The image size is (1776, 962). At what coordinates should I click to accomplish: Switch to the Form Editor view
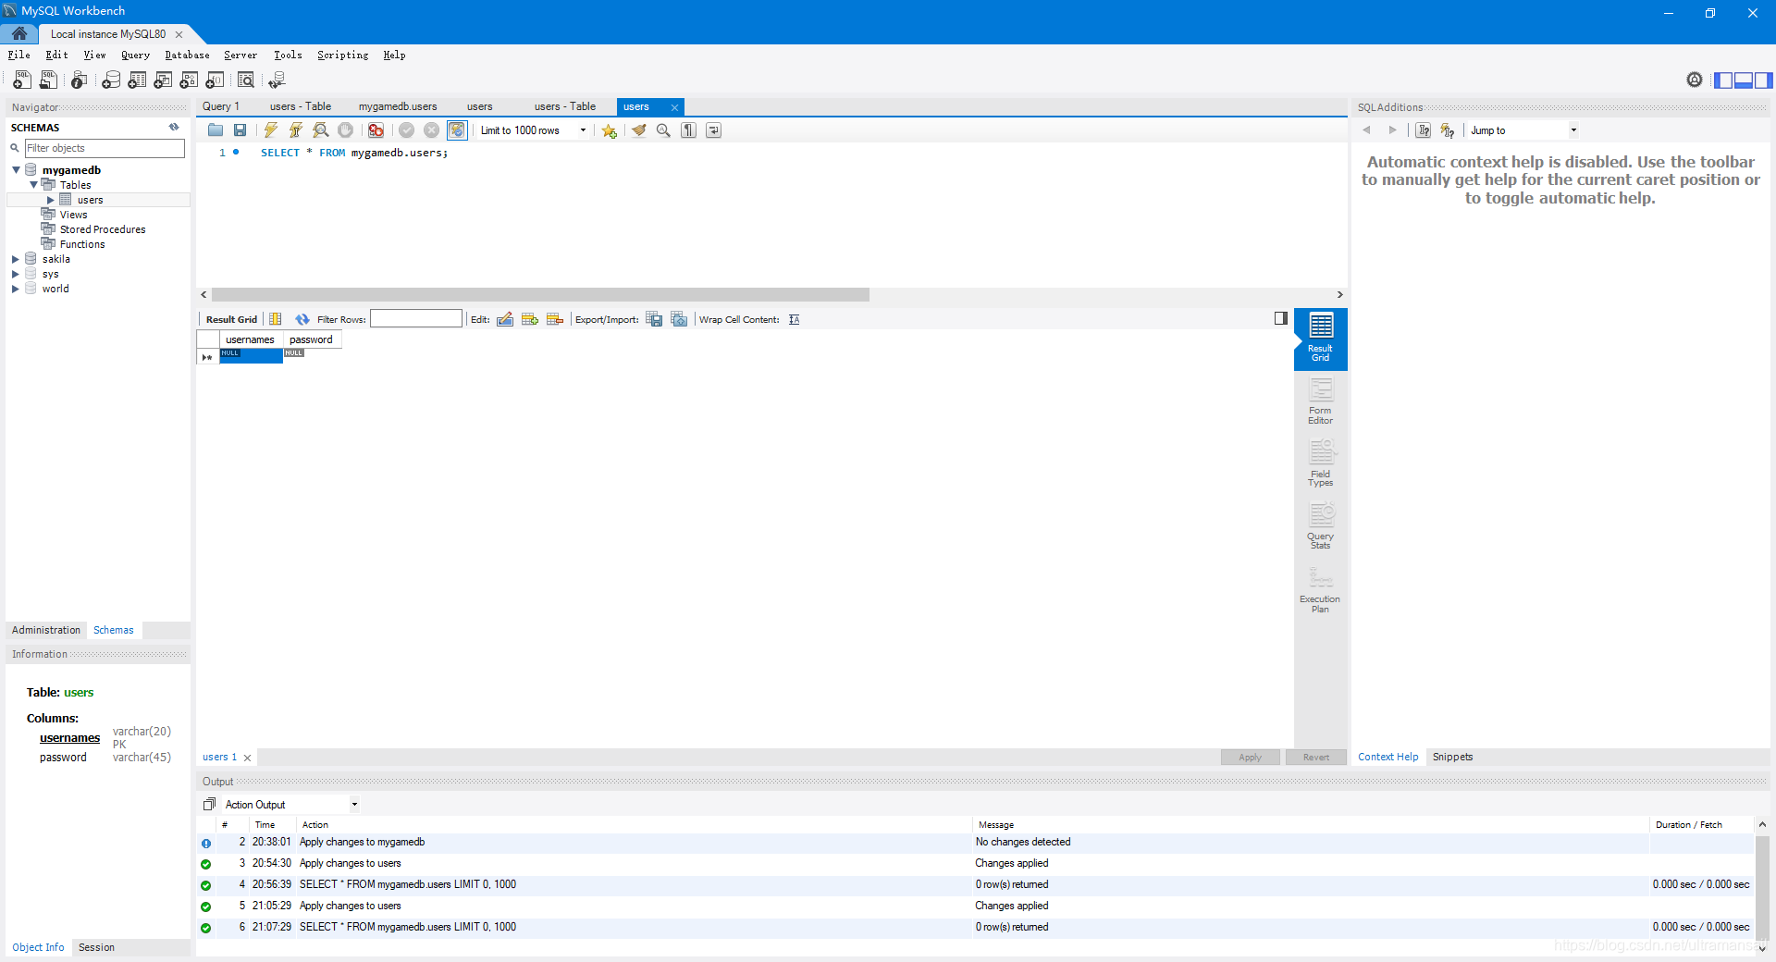point(1320,401)
